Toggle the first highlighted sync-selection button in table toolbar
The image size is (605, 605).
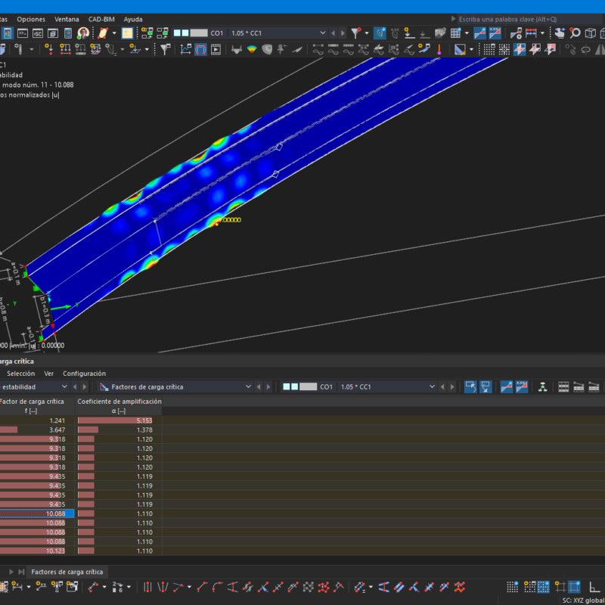coord(470,386)
